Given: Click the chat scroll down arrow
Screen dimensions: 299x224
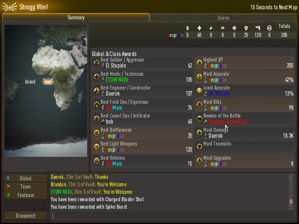Looking at the screenshot, I should pos(291,207).
